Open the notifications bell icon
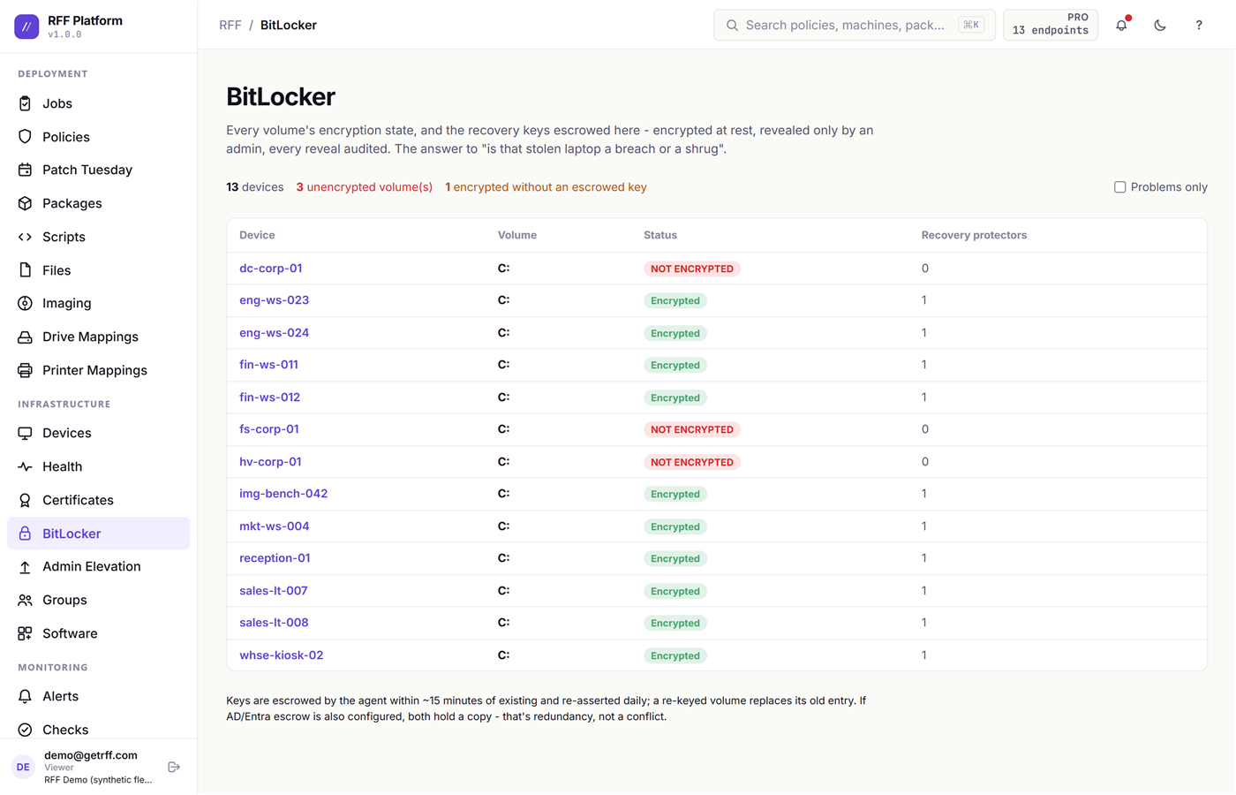 coord(1121,26)
